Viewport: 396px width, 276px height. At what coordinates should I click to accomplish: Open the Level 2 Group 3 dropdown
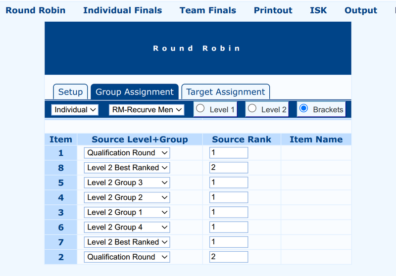(127, 183)
